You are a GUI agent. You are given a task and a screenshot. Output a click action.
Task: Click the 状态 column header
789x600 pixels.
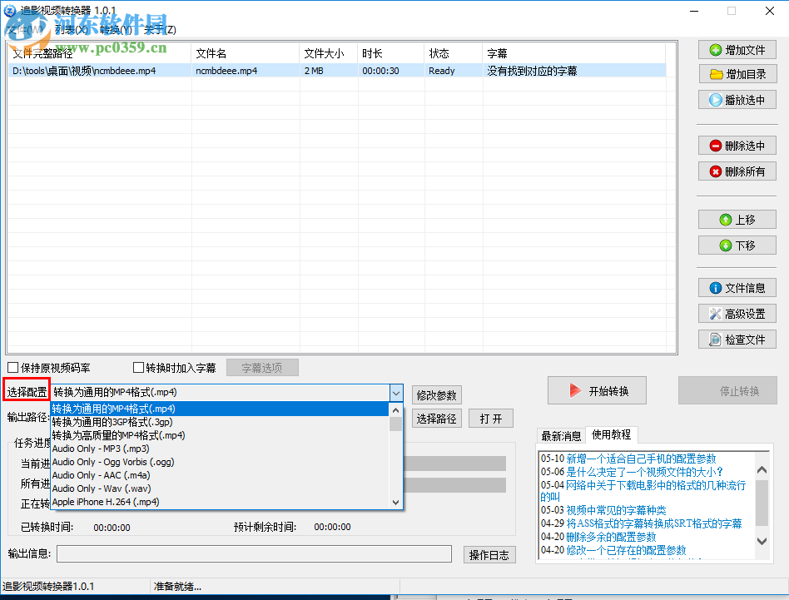[454, 53]
